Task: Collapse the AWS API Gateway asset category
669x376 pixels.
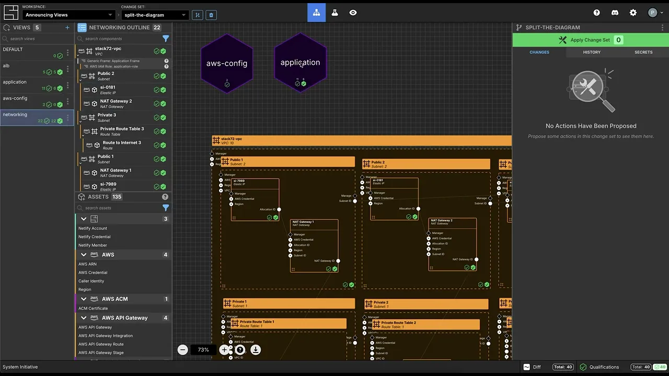Action: click(x=84, y=318)
